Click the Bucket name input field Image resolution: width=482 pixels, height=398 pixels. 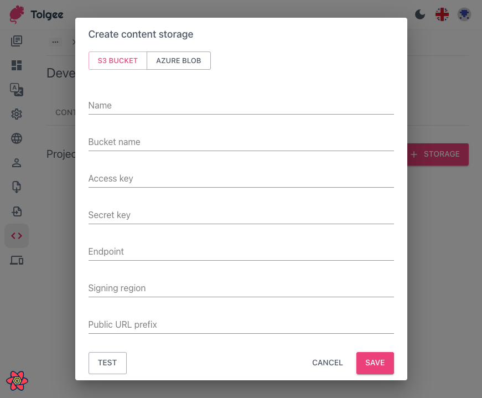[241, 142]
